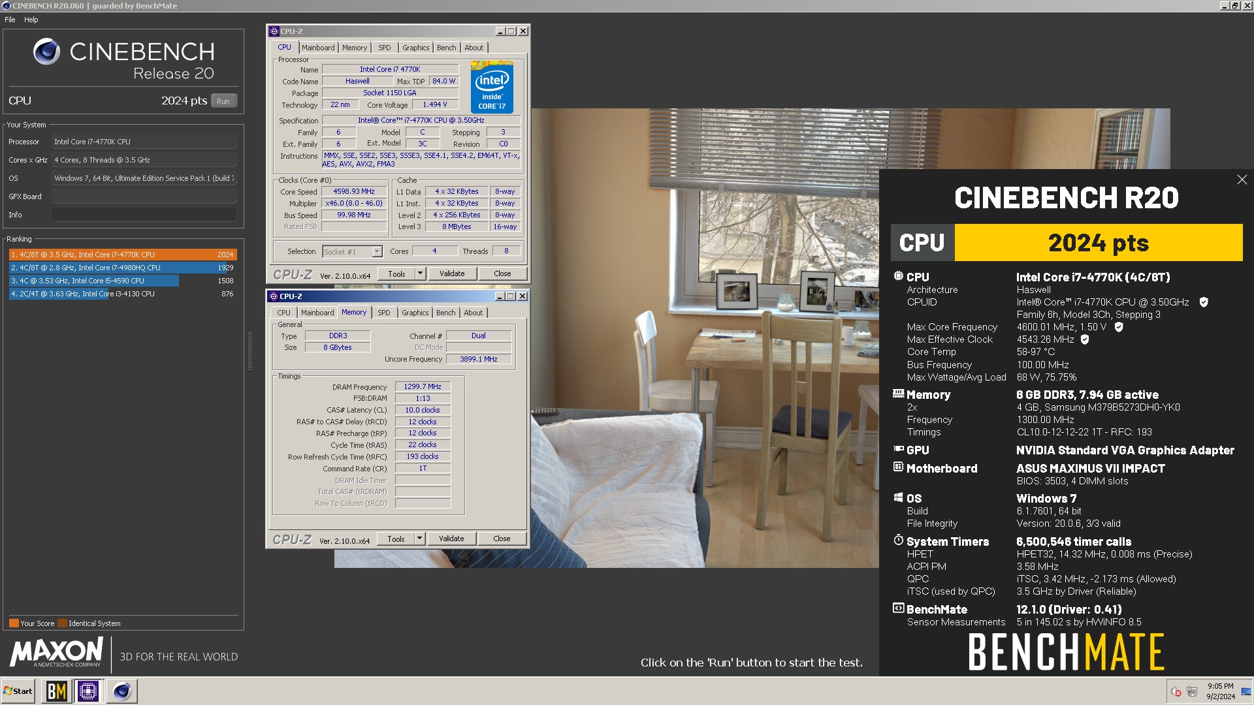Select ranking row Intel Core i7-4770K 2024

(123, 255)
